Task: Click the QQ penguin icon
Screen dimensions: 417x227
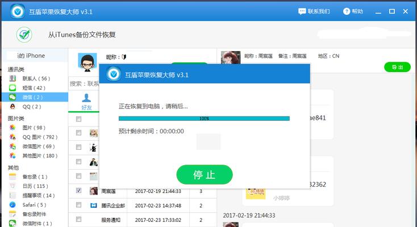Action: 12,106
